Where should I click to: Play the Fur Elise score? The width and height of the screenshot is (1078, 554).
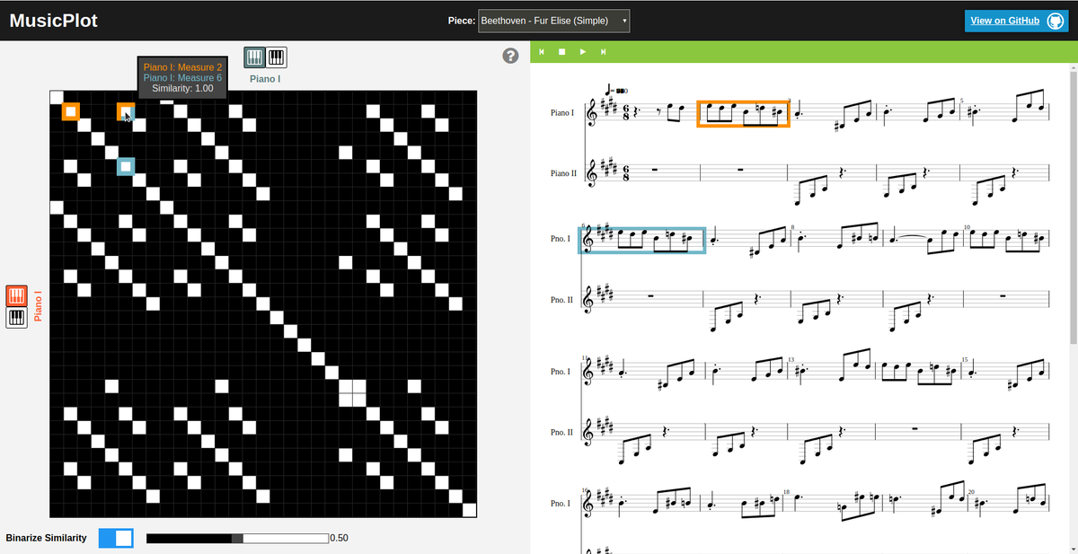[x=583, y=51]
